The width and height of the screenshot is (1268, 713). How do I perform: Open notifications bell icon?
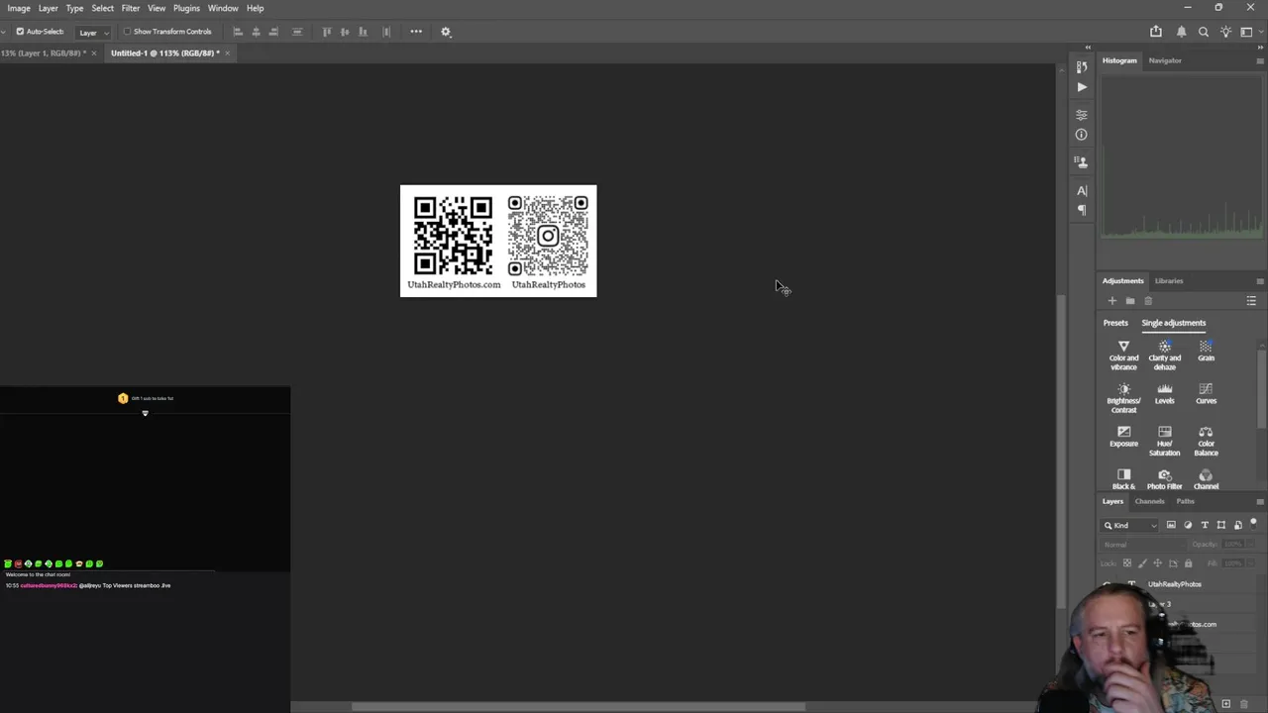coord(1181,32)
